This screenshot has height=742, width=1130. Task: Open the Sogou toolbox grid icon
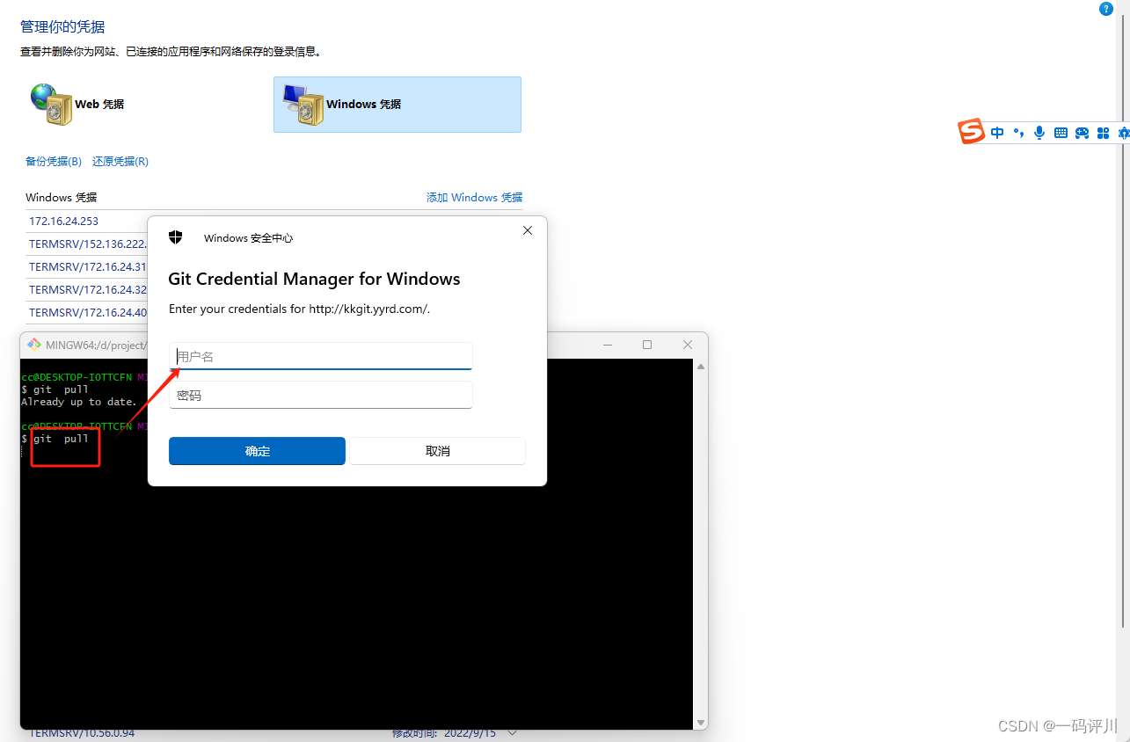1103,133
